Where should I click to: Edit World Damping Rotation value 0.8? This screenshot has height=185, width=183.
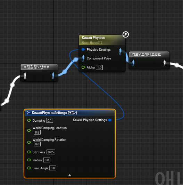[37, 144]
